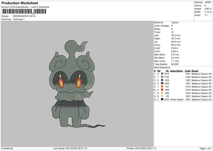Click the 'St.' column header

pos(167,71)
